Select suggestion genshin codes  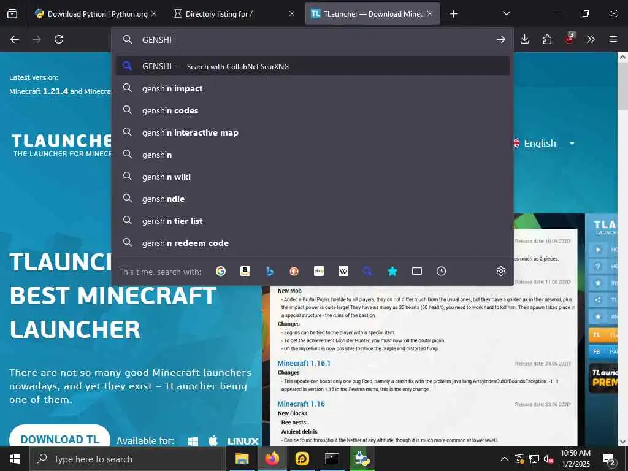click(x=312, y=110)
